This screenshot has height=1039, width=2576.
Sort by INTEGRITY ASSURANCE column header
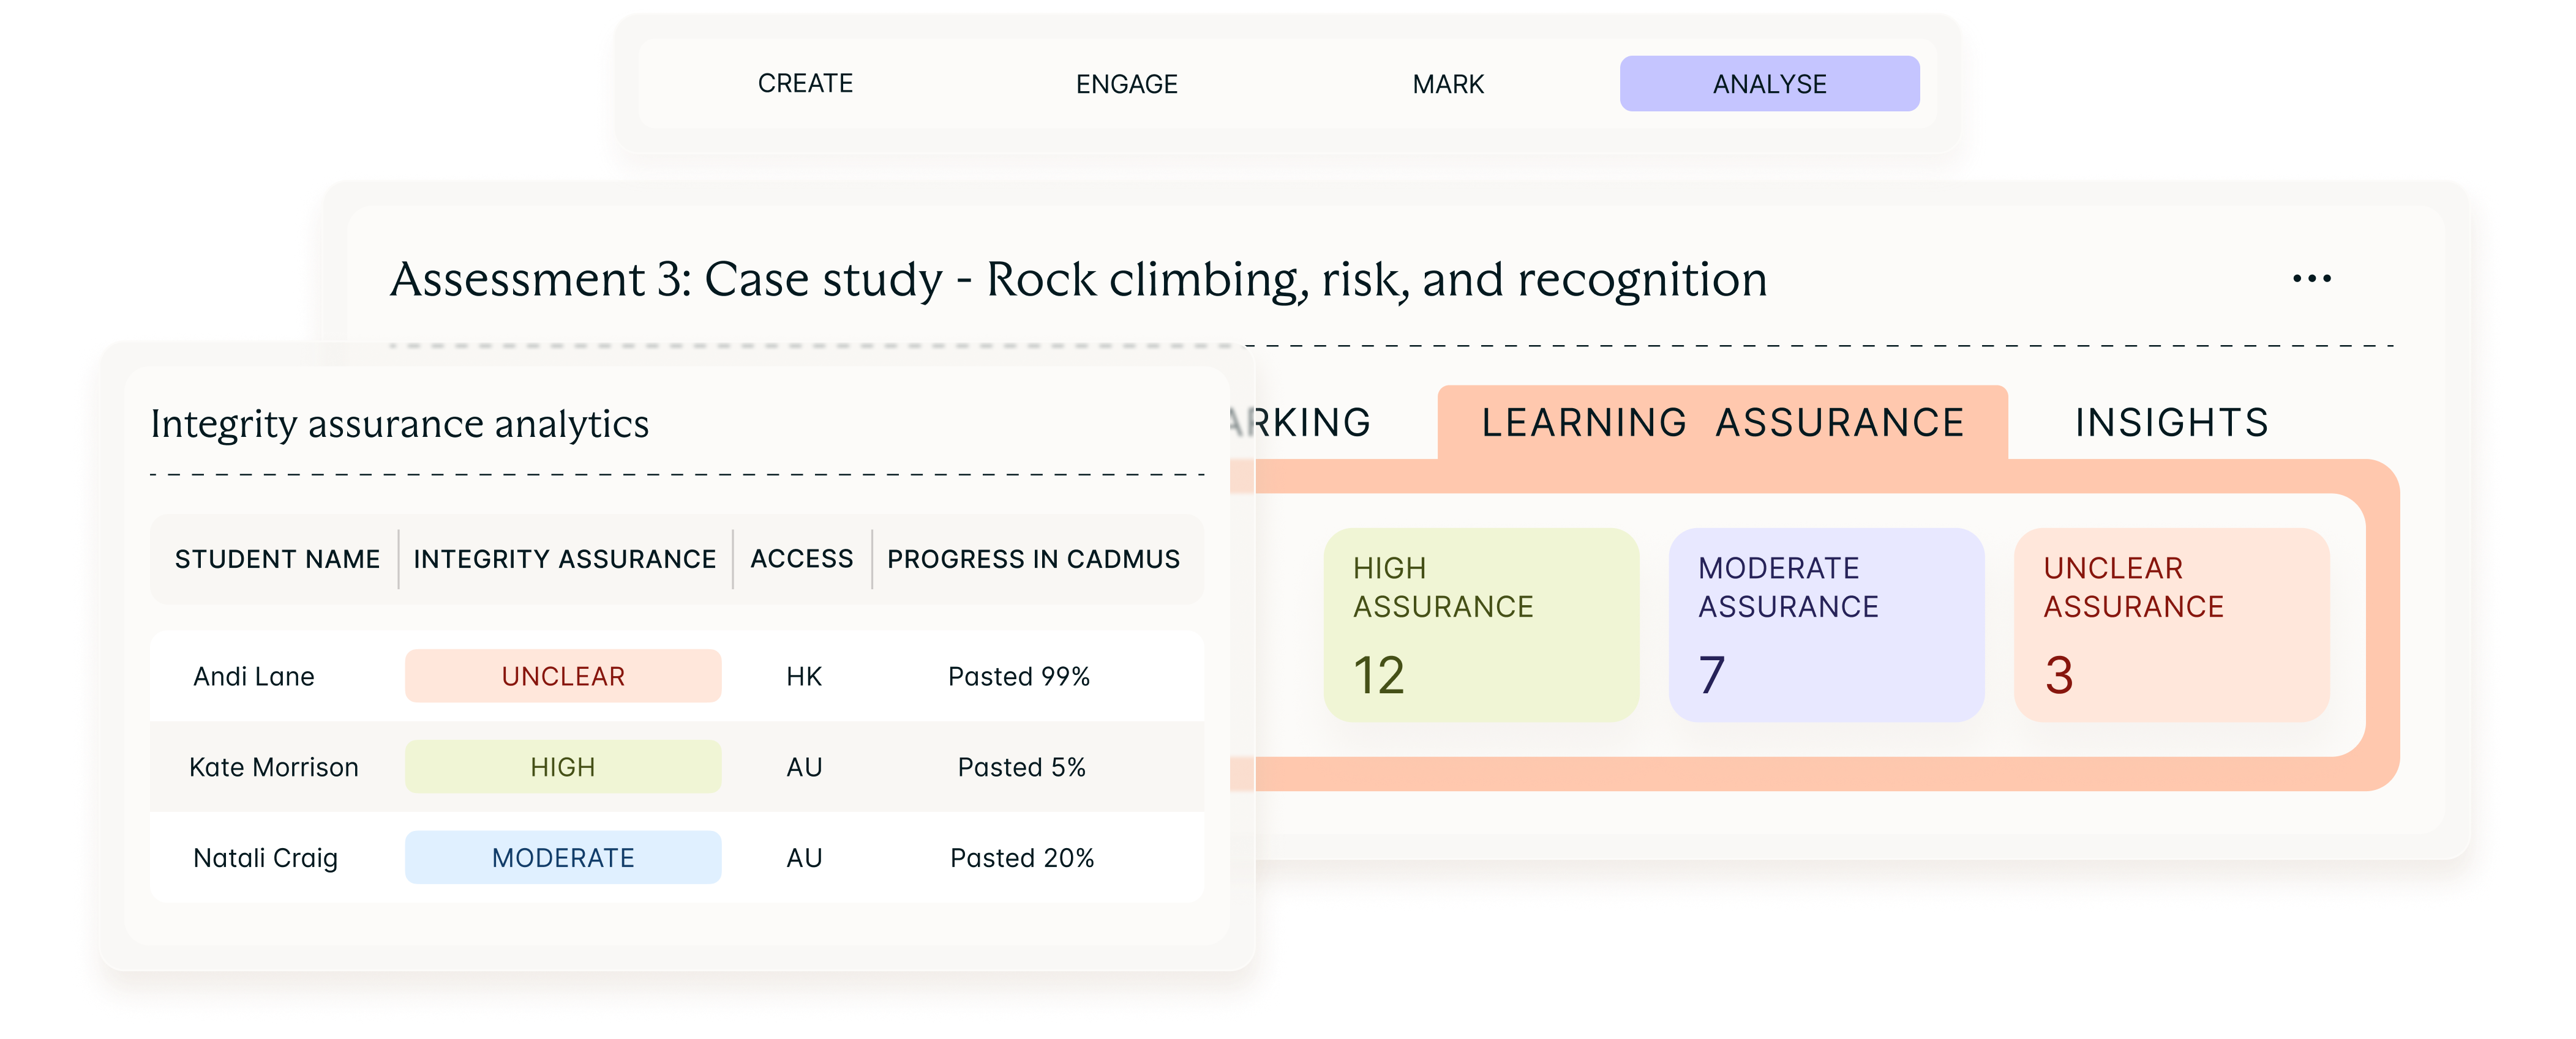(x=565, y=559)
